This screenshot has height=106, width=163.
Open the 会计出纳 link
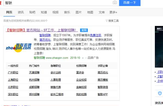(x=56, y=72)
